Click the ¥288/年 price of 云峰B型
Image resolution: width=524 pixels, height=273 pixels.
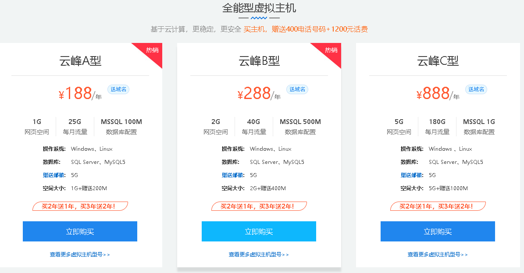click(x=259, y=93)
